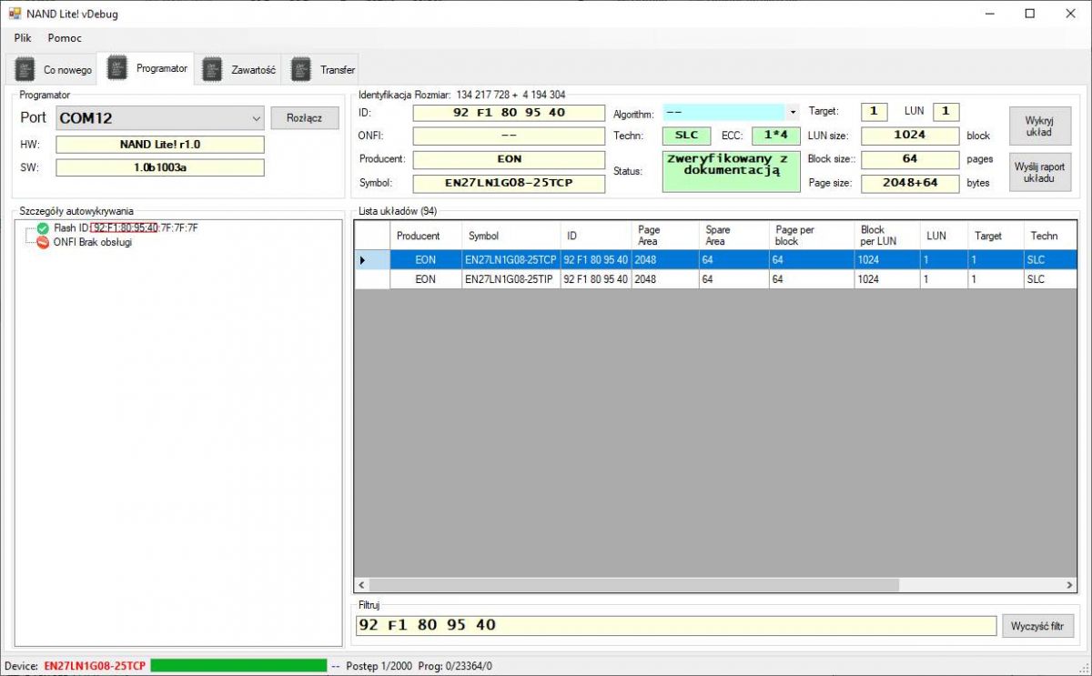Click the Wyczyść filtr button
This screenshot has height=676, width=1092.
coord(1038,626)
